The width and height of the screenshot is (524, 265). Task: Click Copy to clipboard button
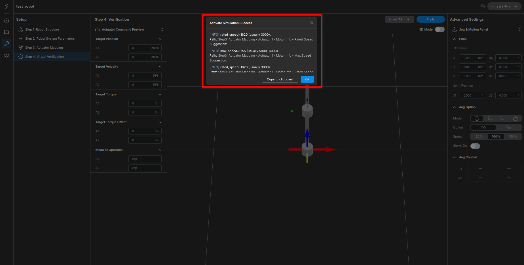[x=280, y=79]
